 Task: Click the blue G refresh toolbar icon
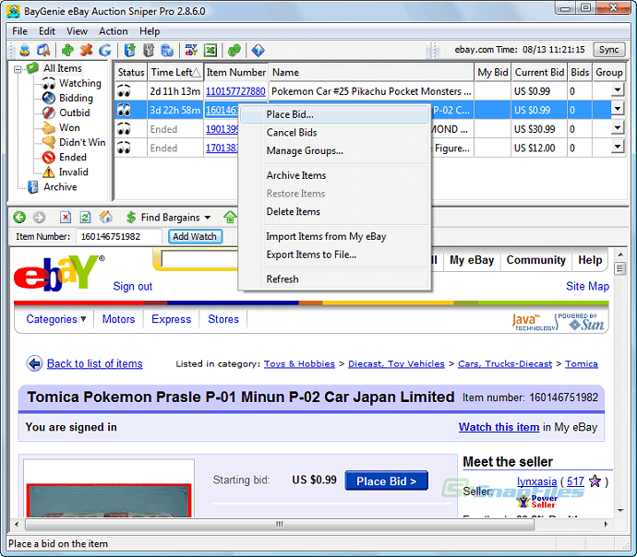pos(105,51)
